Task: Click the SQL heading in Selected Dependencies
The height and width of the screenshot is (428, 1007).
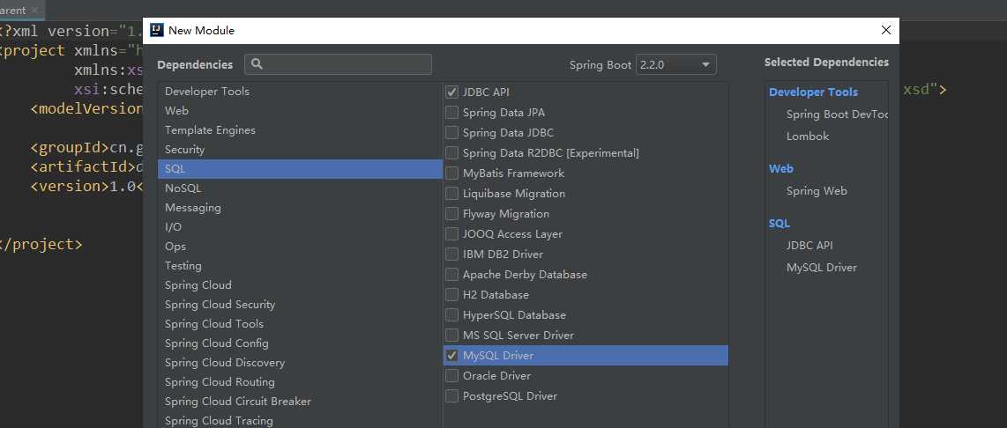Action: 779,224
